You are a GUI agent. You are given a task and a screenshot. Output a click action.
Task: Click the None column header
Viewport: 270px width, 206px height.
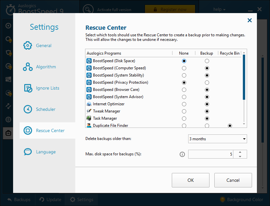tap(184, 53)
